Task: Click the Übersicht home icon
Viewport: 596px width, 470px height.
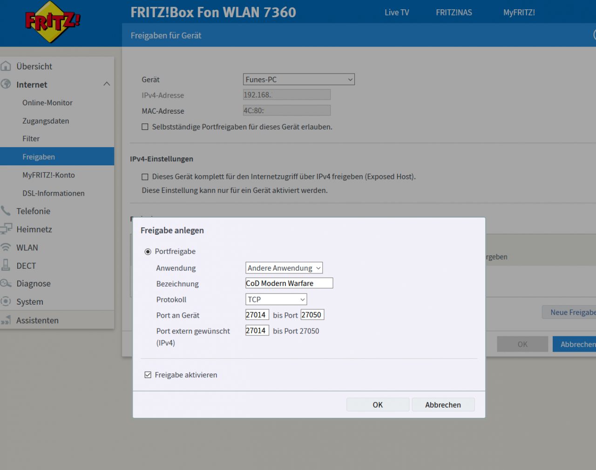Action: coord(6,66)
